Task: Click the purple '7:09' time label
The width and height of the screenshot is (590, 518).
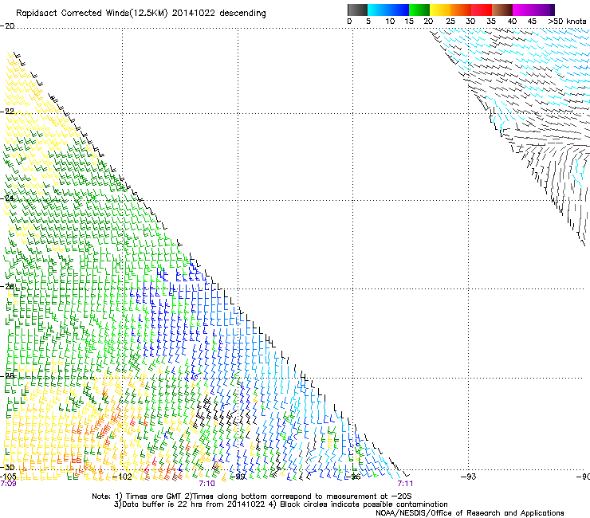Action: point(8,484)
